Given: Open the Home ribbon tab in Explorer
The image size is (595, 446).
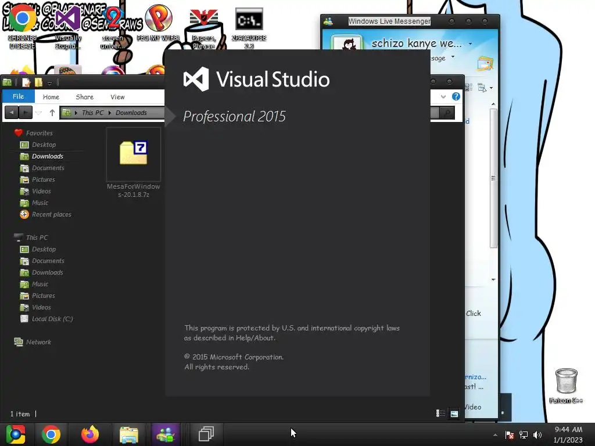Looking at the screenshot, I should click(x=51, y=97).
